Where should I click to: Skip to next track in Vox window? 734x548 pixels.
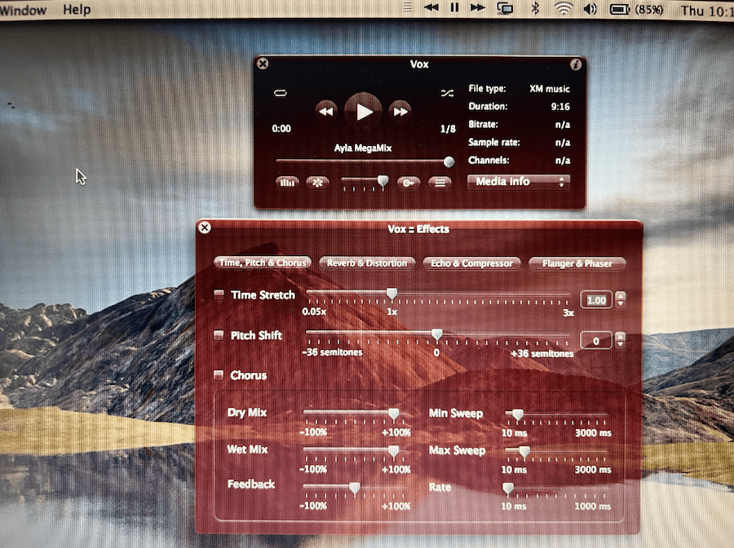tap(400, 112)
